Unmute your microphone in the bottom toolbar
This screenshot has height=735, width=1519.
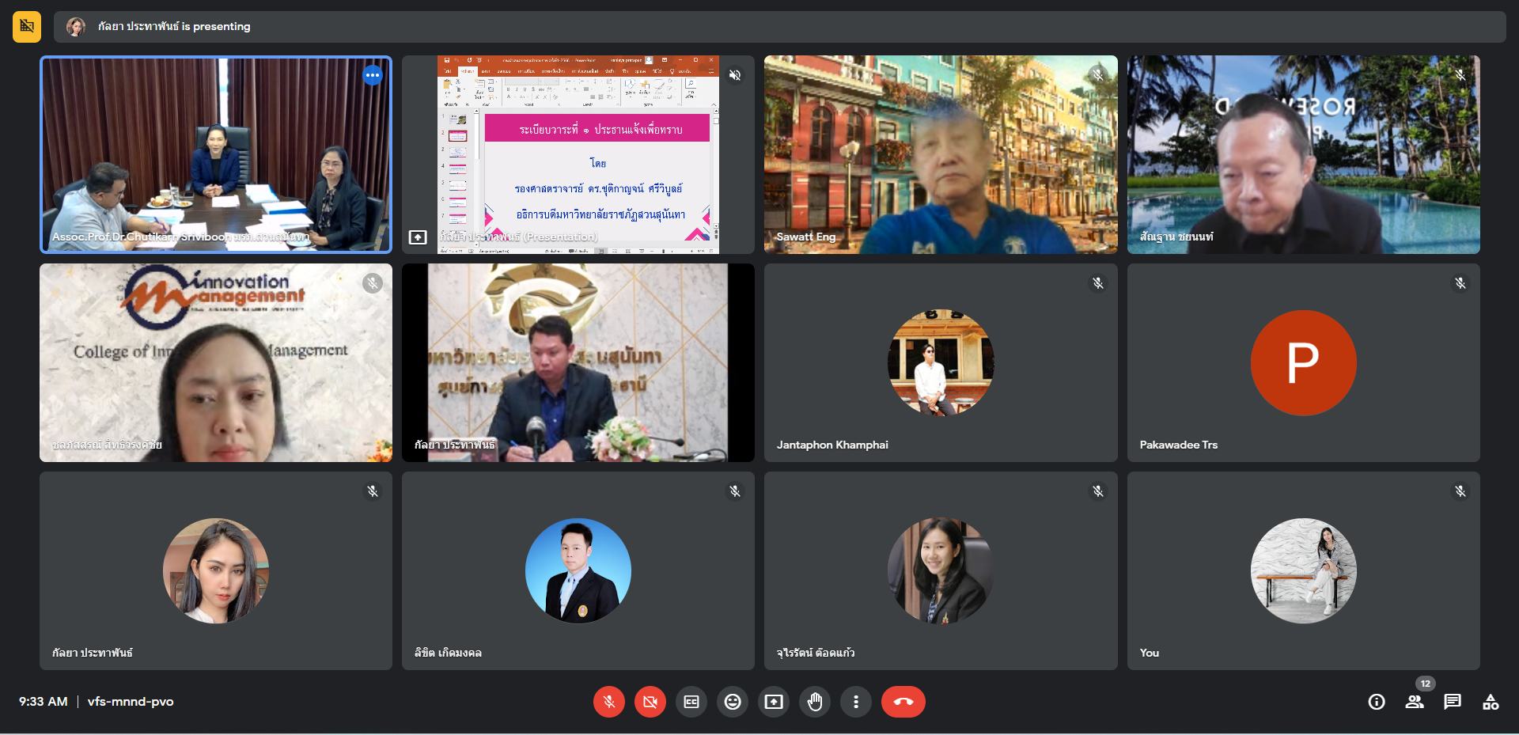coord(608,702)
